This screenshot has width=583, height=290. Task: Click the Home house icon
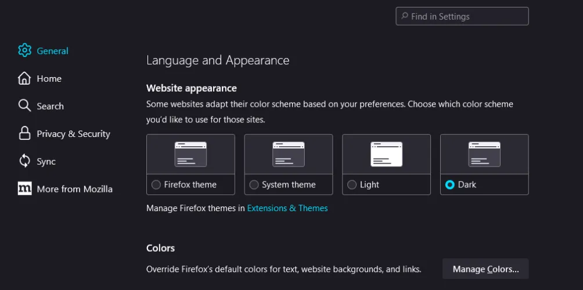pyautogui.click(x=24, y=78)
